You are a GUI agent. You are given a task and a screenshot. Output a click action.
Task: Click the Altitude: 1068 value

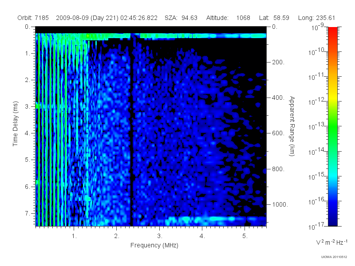coord(228,18)
